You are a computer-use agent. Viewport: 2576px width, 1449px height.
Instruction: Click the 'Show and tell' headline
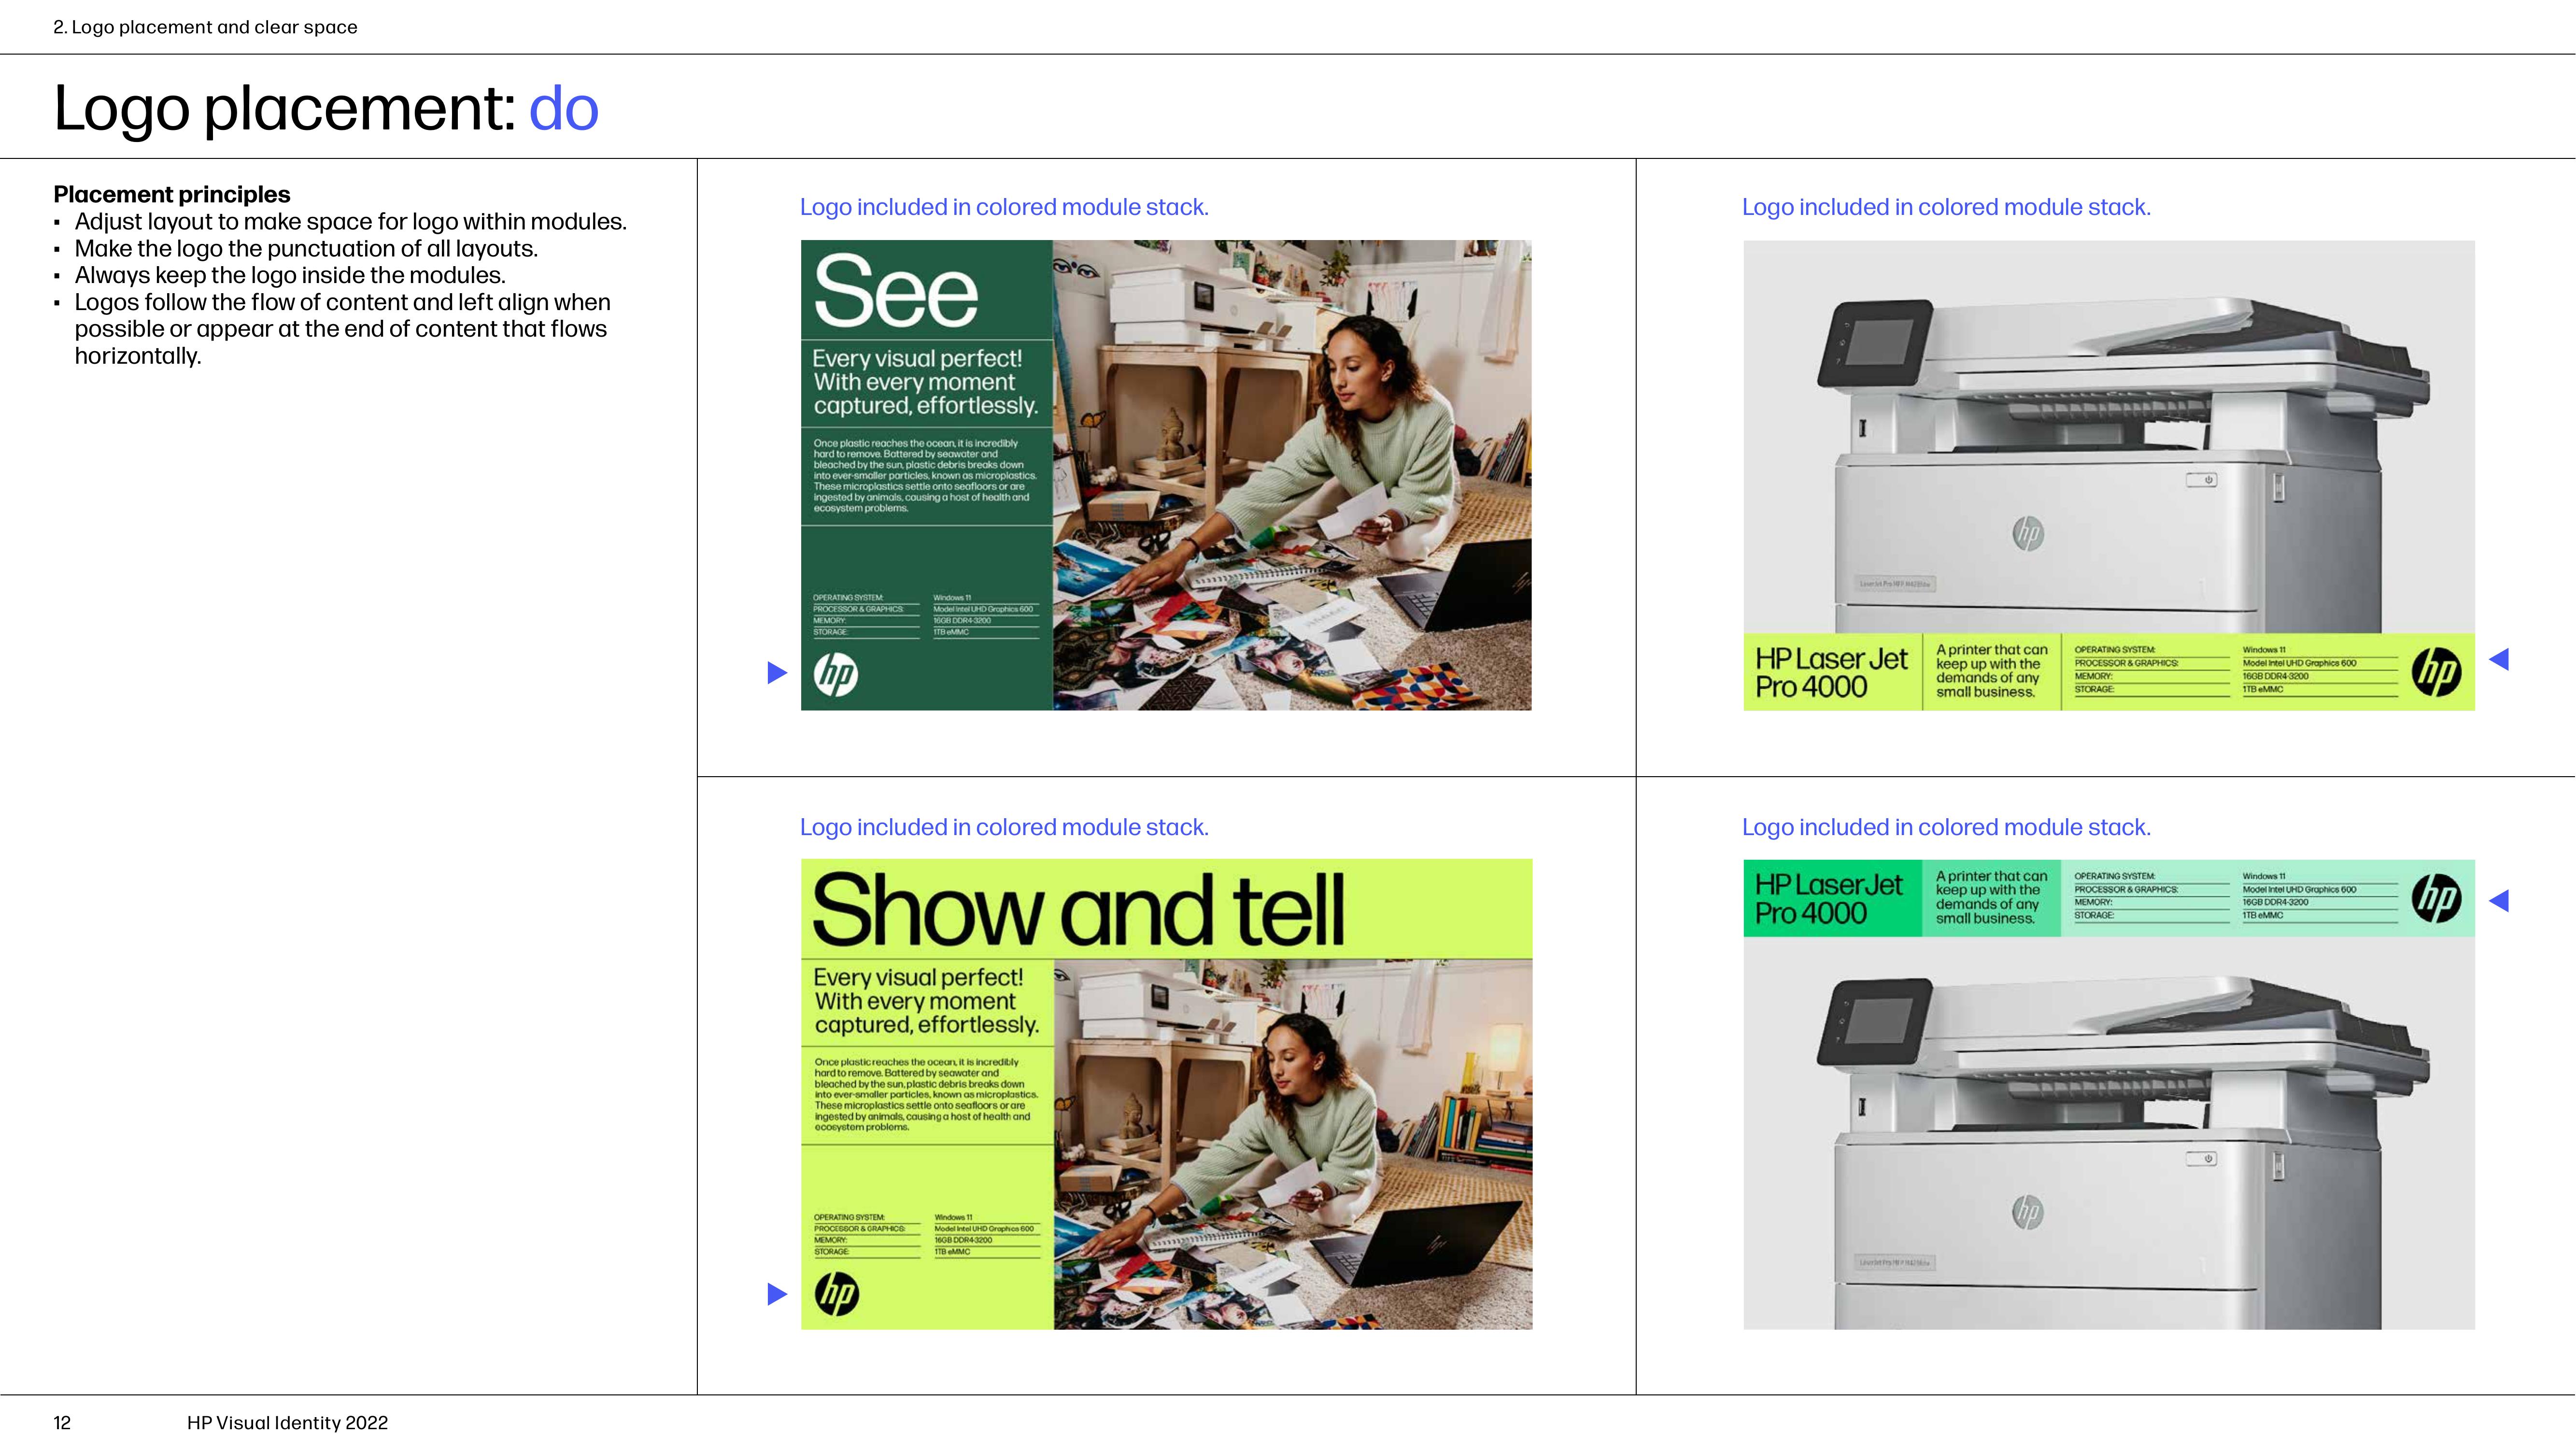coord(1079,909)
